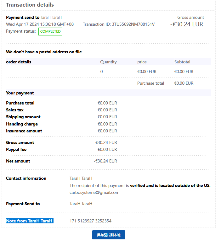Click the Your payment section header
This screenshot has height=240, width=221.
(20, 93)
